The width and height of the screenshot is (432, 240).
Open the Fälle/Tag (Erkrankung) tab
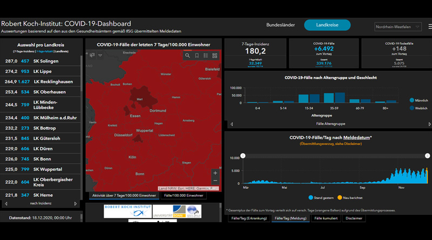[249, 218]
